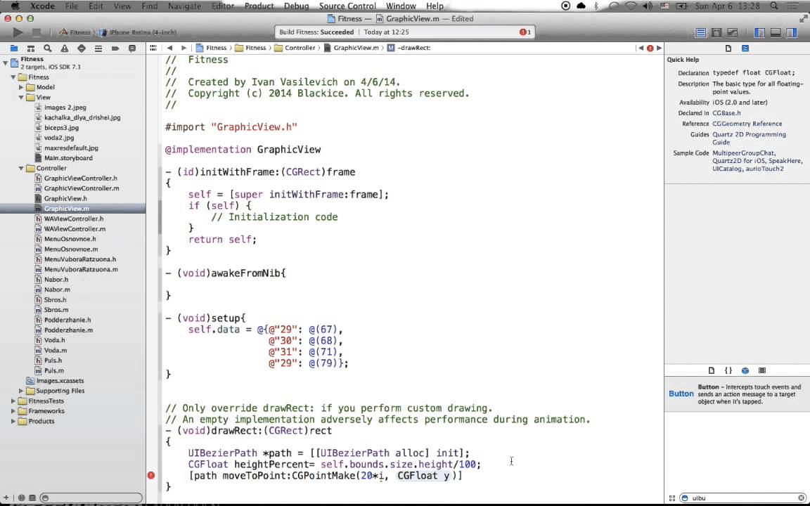This screenshot has height=506, width=810.
Task: Open the Source Control menu
Action: pos(347,6)
